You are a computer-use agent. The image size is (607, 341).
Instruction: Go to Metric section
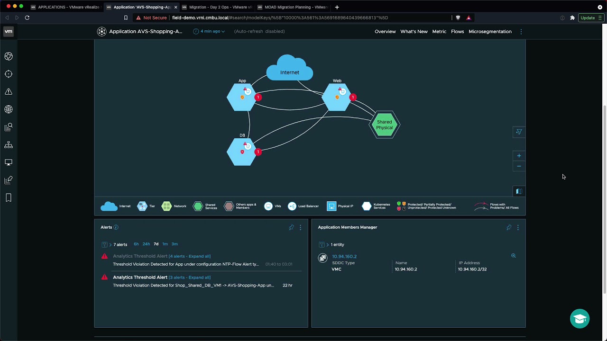pos(439,32)
